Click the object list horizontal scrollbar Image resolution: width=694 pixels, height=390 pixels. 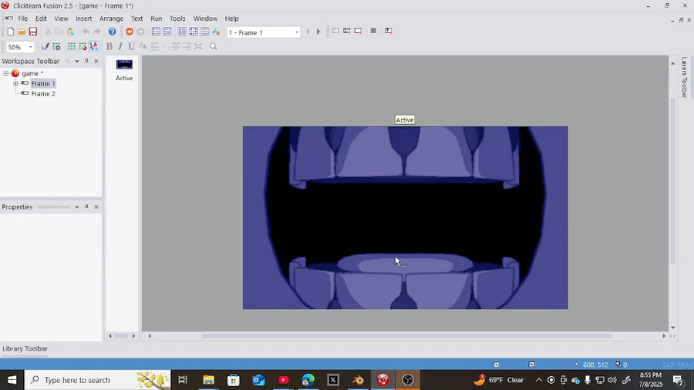coord(122,336)
